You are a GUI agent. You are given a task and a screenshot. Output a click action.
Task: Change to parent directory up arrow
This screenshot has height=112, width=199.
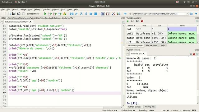tap(196, 14)
